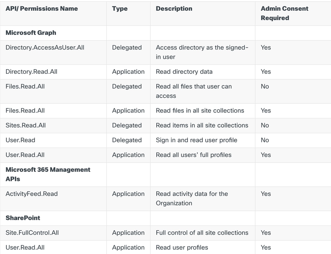Select the "Directory.AccessAsUser.All" permission name

[x=45, y=47]
